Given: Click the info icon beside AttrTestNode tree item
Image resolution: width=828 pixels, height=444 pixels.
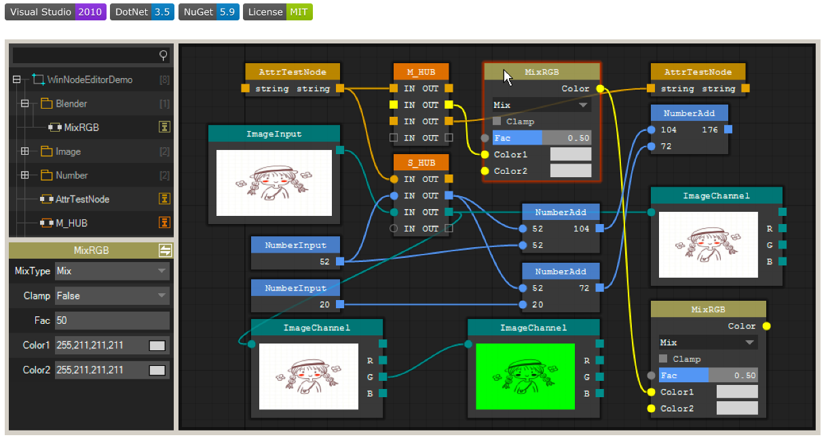Looking at the screenshot, I should tap(164, 199).
